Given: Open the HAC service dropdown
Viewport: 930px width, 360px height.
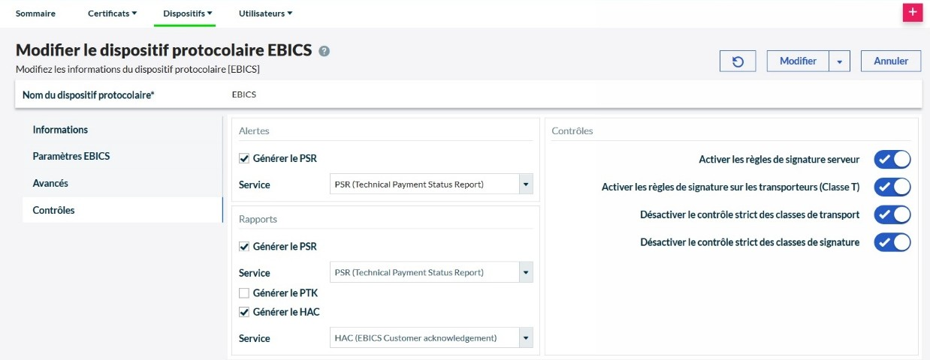Looking at the screenshot, I should (526, 338).
